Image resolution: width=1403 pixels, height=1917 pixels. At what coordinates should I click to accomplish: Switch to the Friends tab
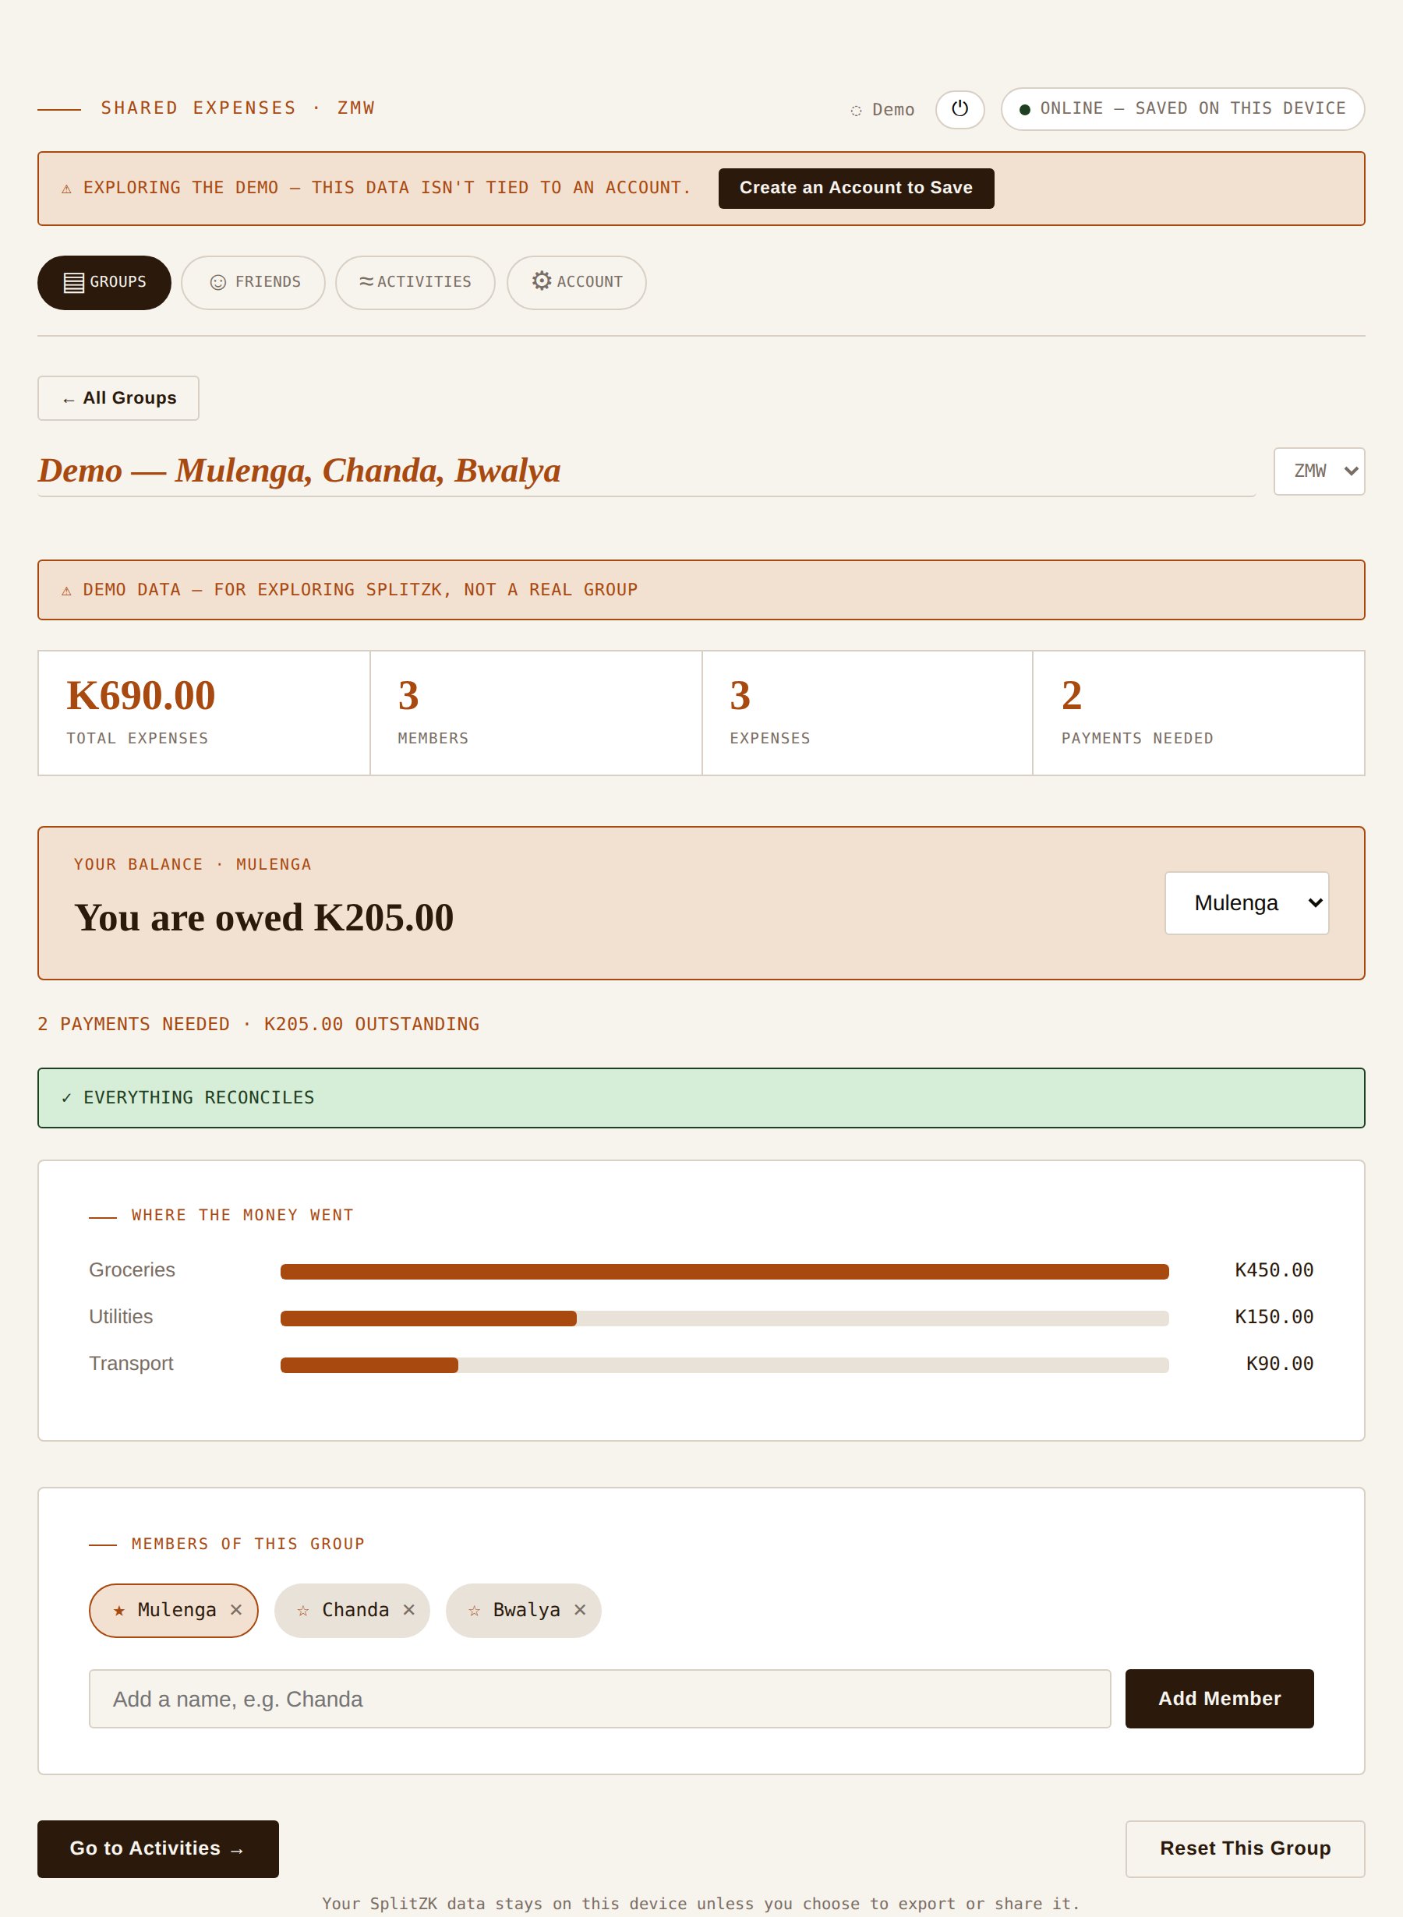point(253,282)
